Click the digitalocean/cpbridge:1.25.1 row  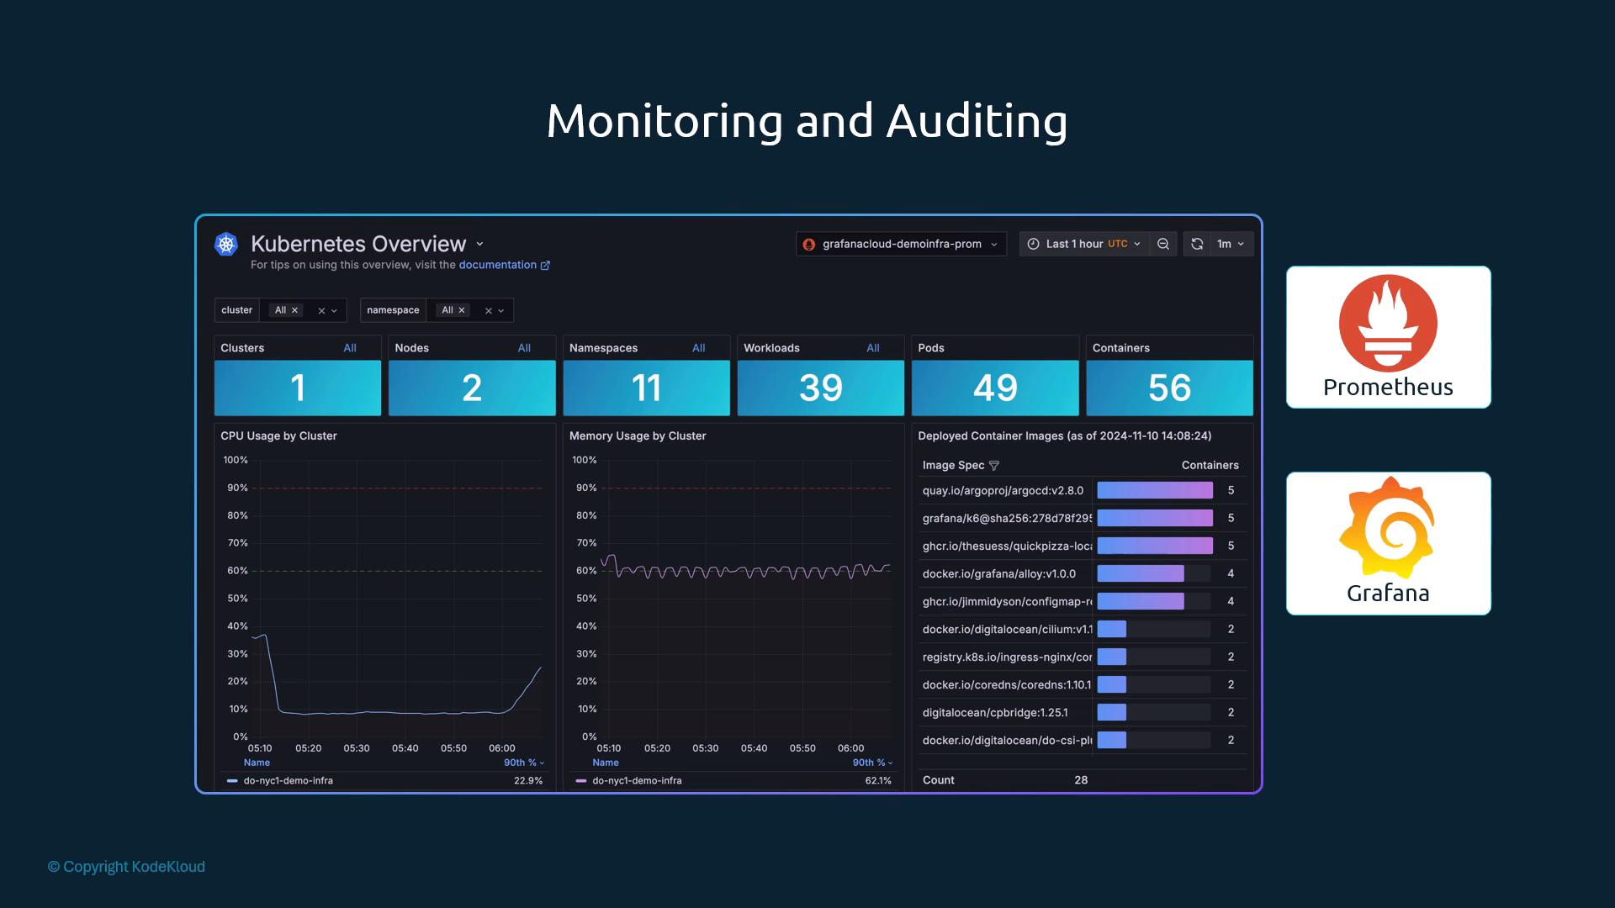click(1082, 712)
